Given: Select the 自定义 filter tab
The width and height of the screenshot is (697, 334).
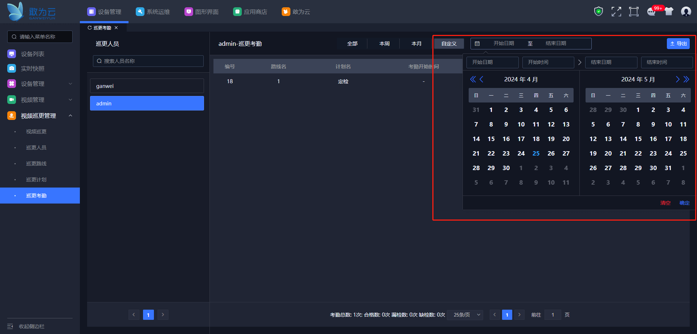Looking at the screenshot, I should 449,44.
